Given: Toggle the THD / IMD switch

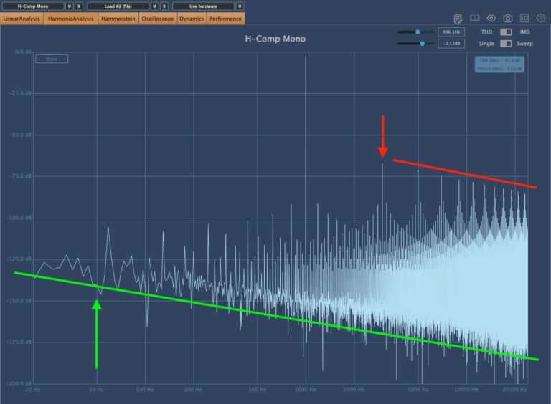Looking at the screenshot, I should point(506,32).
